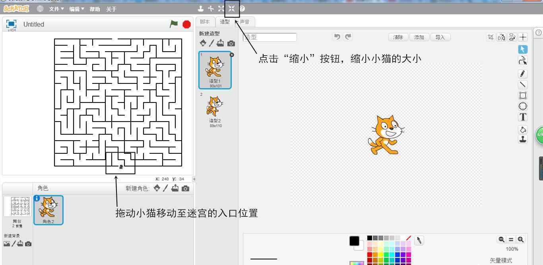Delete costume 造型1 with x button
This screenshot has width=543, height=265.
click(x=232, y=55)
